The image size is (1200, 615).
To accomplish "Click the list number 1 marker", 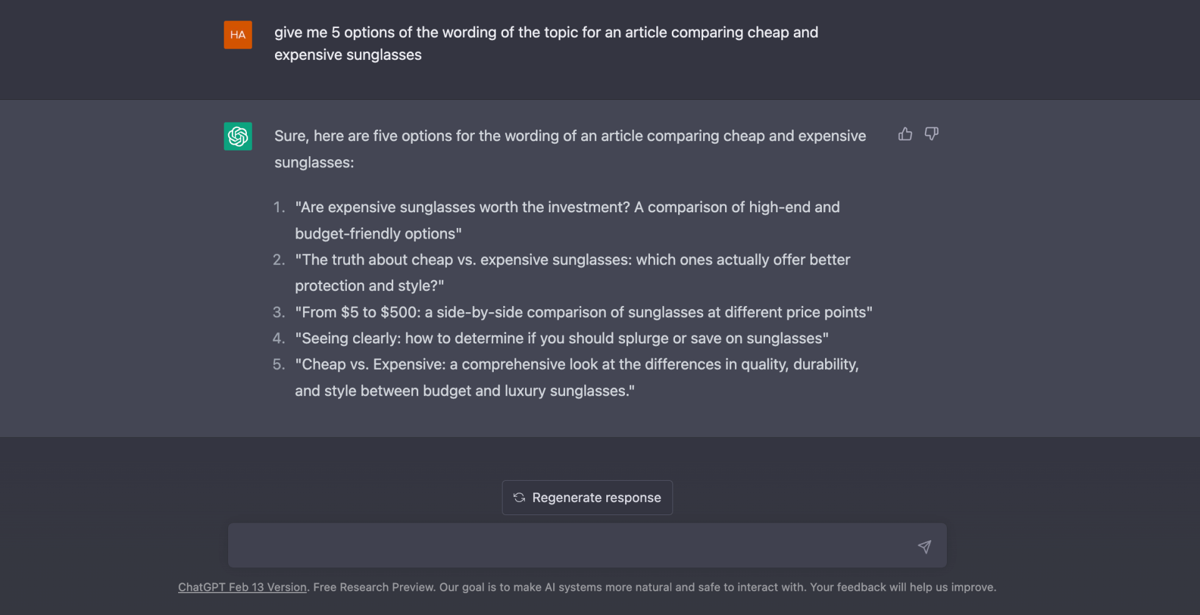I will tap(279, 207).
